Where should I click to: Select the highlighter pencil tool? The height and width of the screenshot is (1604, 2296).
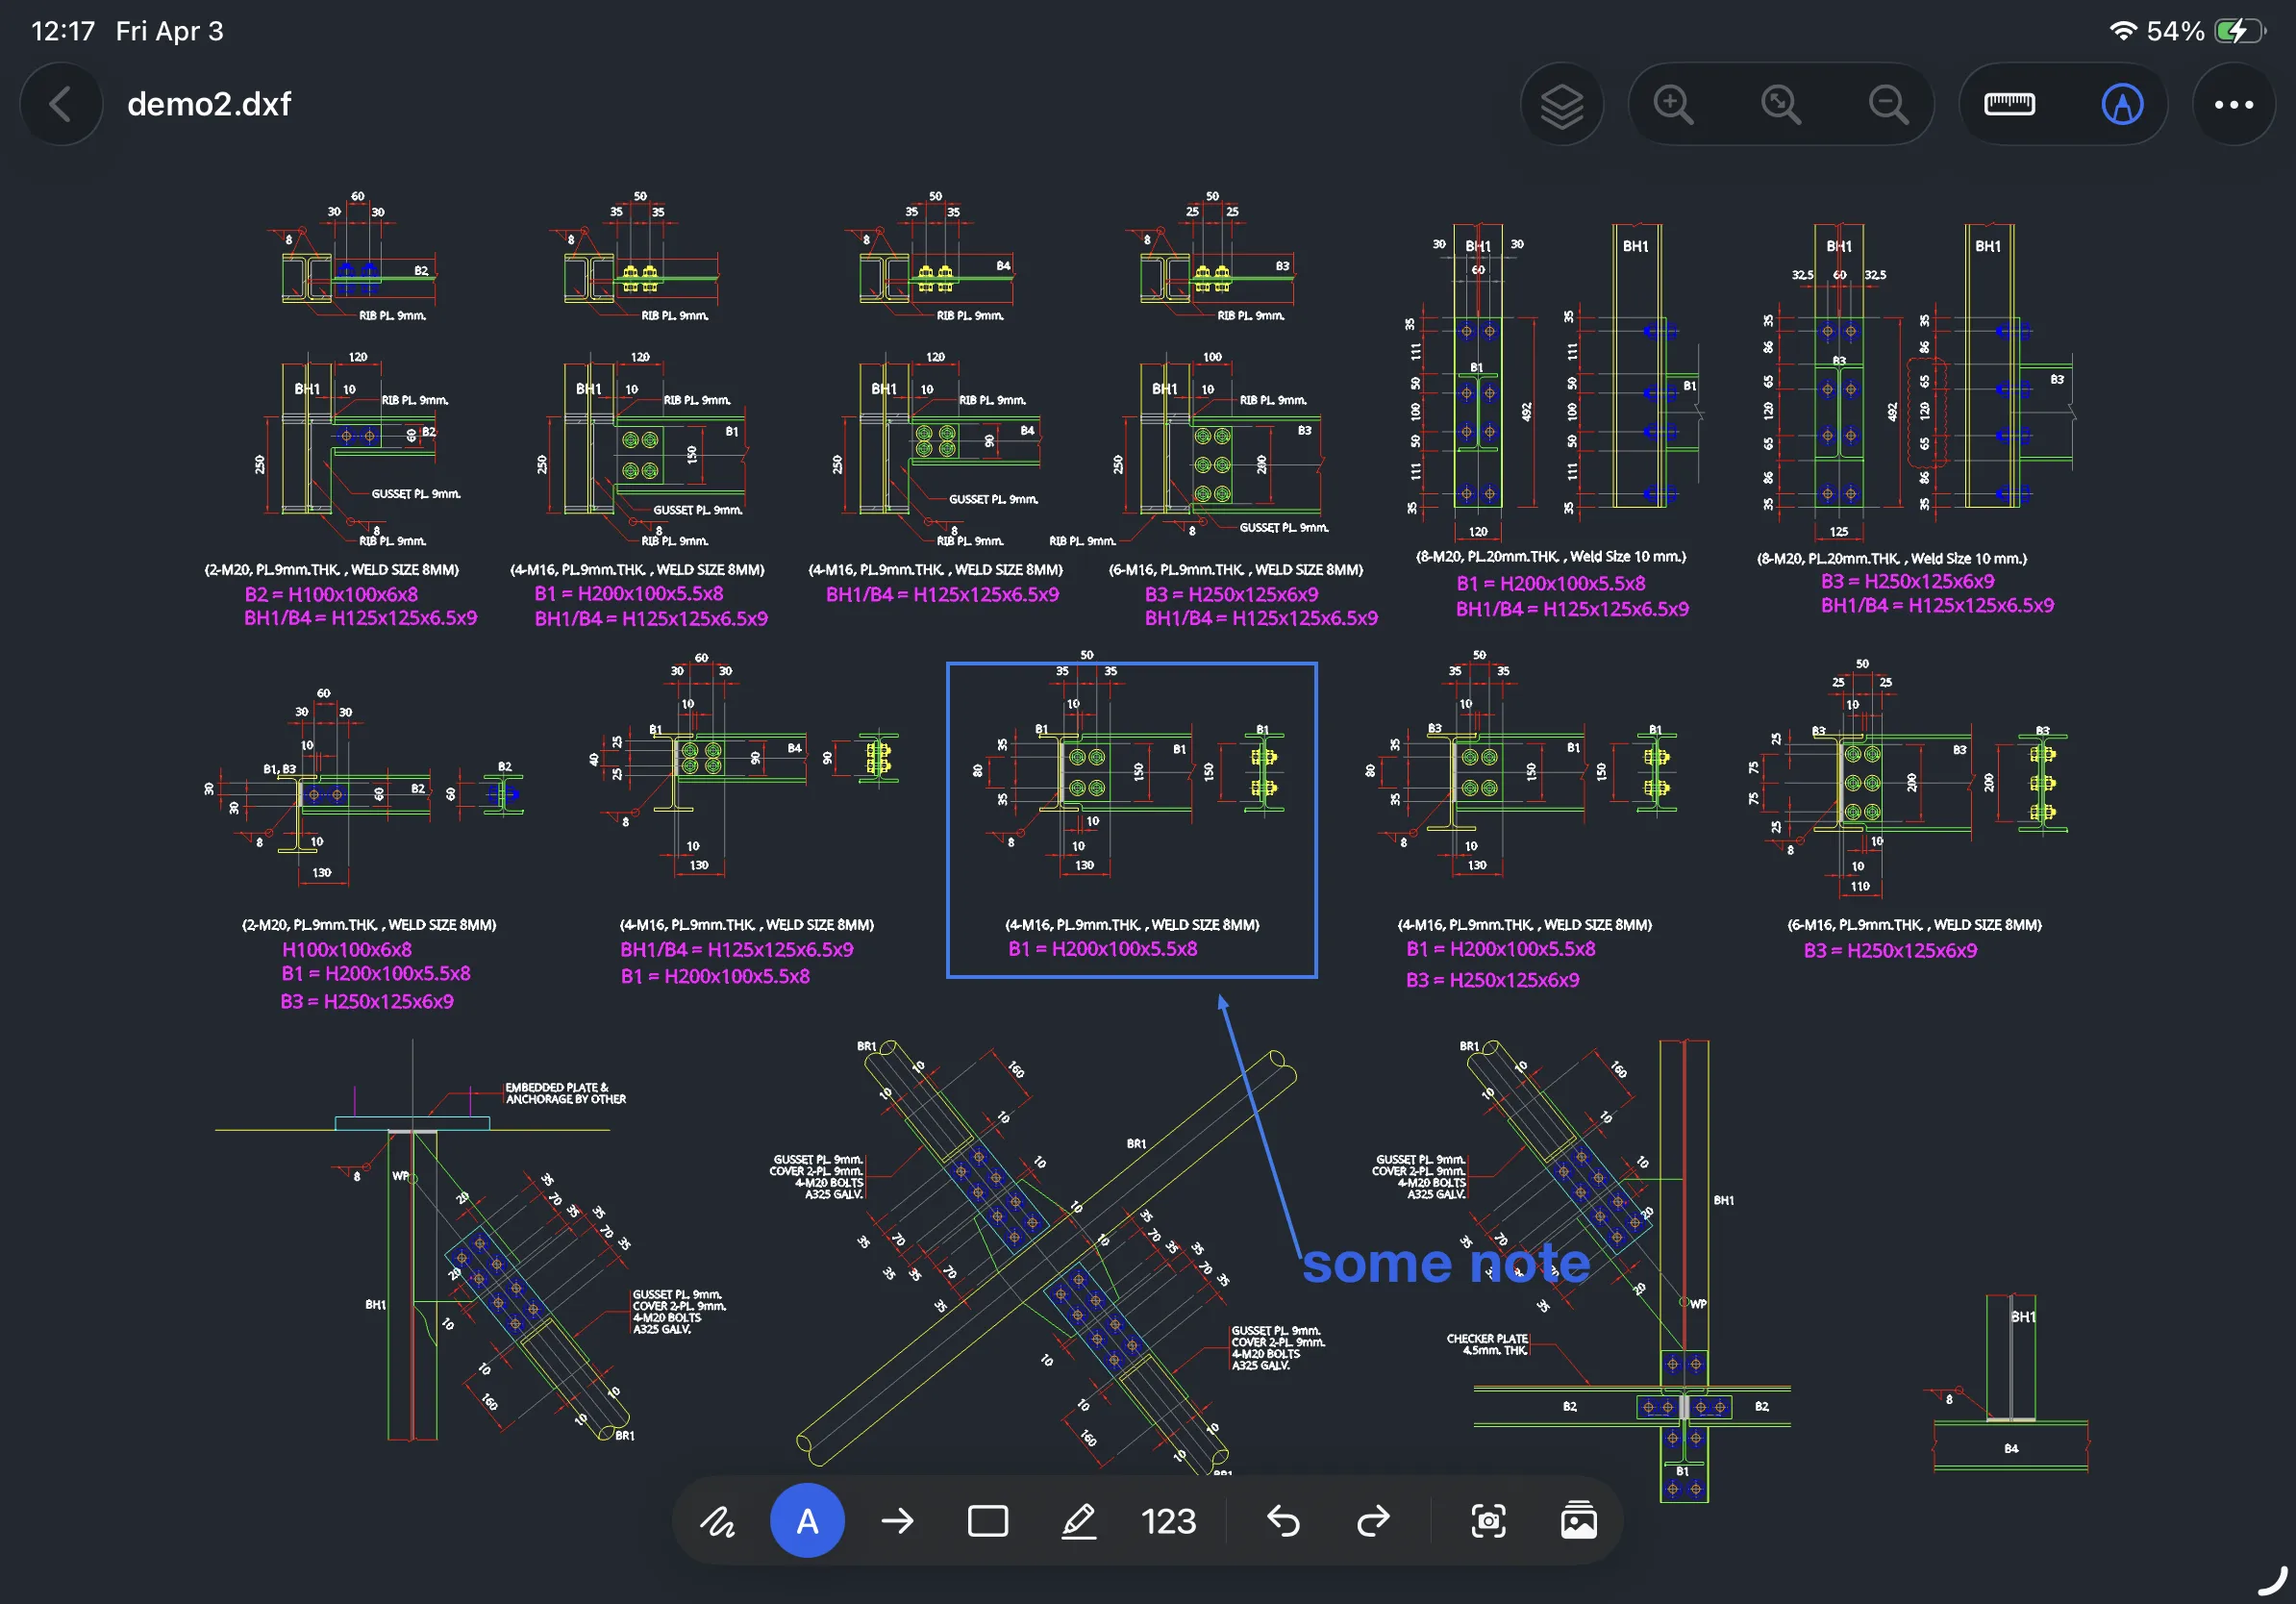[1077, 1521]
